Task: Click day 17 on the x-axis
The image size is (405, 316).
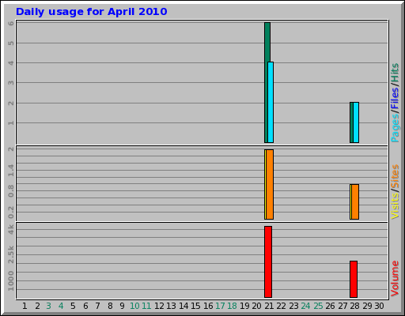Action: point(220,306)
